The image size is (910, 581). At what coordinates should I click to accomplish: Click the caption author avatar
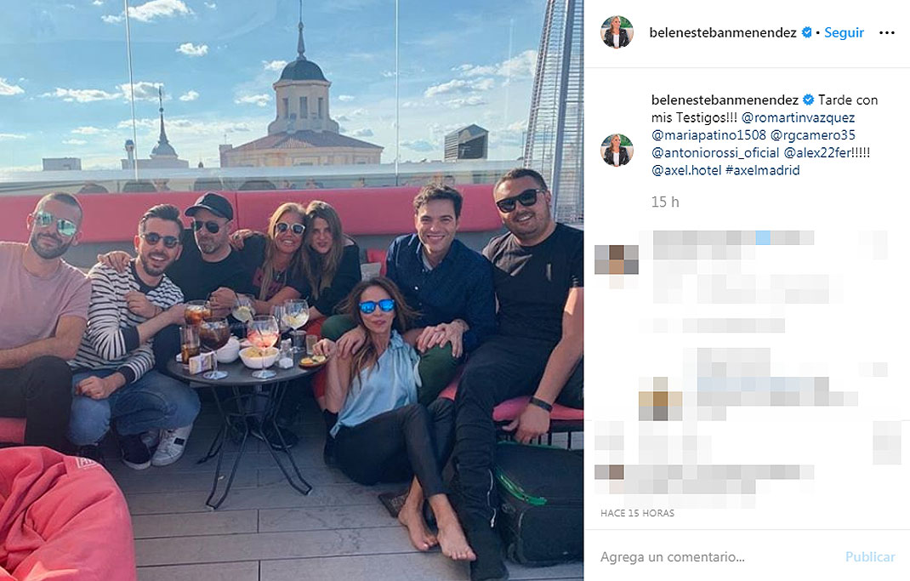coord(617,150)
